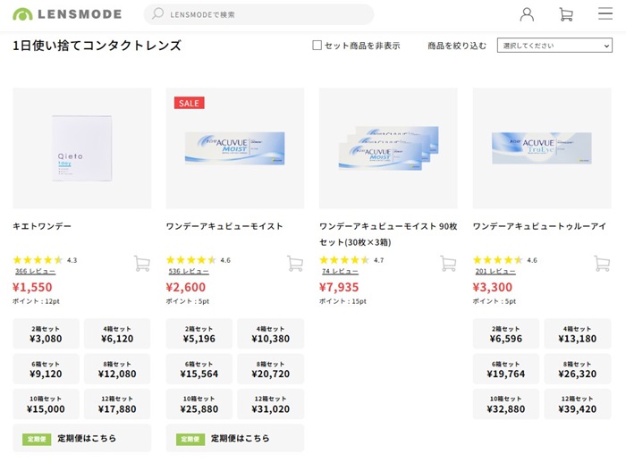Select キエトワンデー 2箱セット ¥3,080
The height and width of the screenshot is (463, 626).
point(47,334)
